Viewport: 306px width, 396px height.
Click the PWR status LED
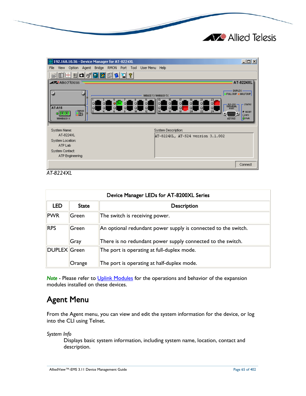[243, 118]
